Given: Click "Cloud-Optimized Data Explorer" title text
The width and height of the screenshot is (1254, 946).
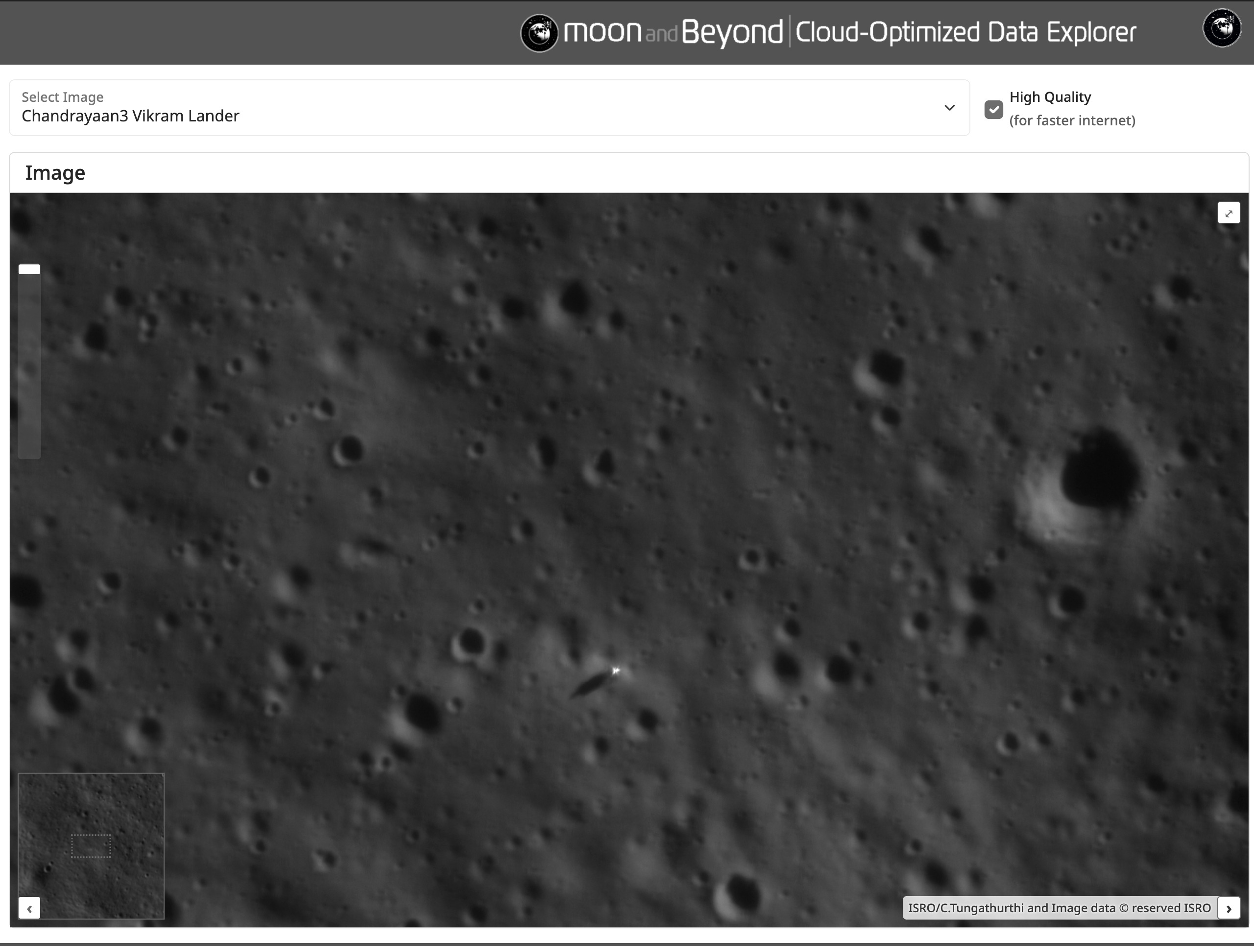Looking at the screenshot, I should pos(965,32).
